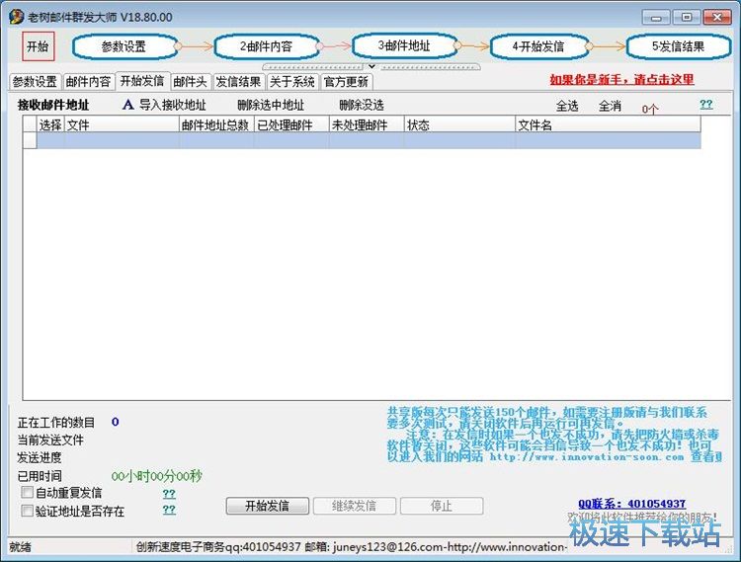The width and height of the screenshot is (741, 562).
Task: Minimize the window
Action: pyautogui.click(x=656, y=18)
